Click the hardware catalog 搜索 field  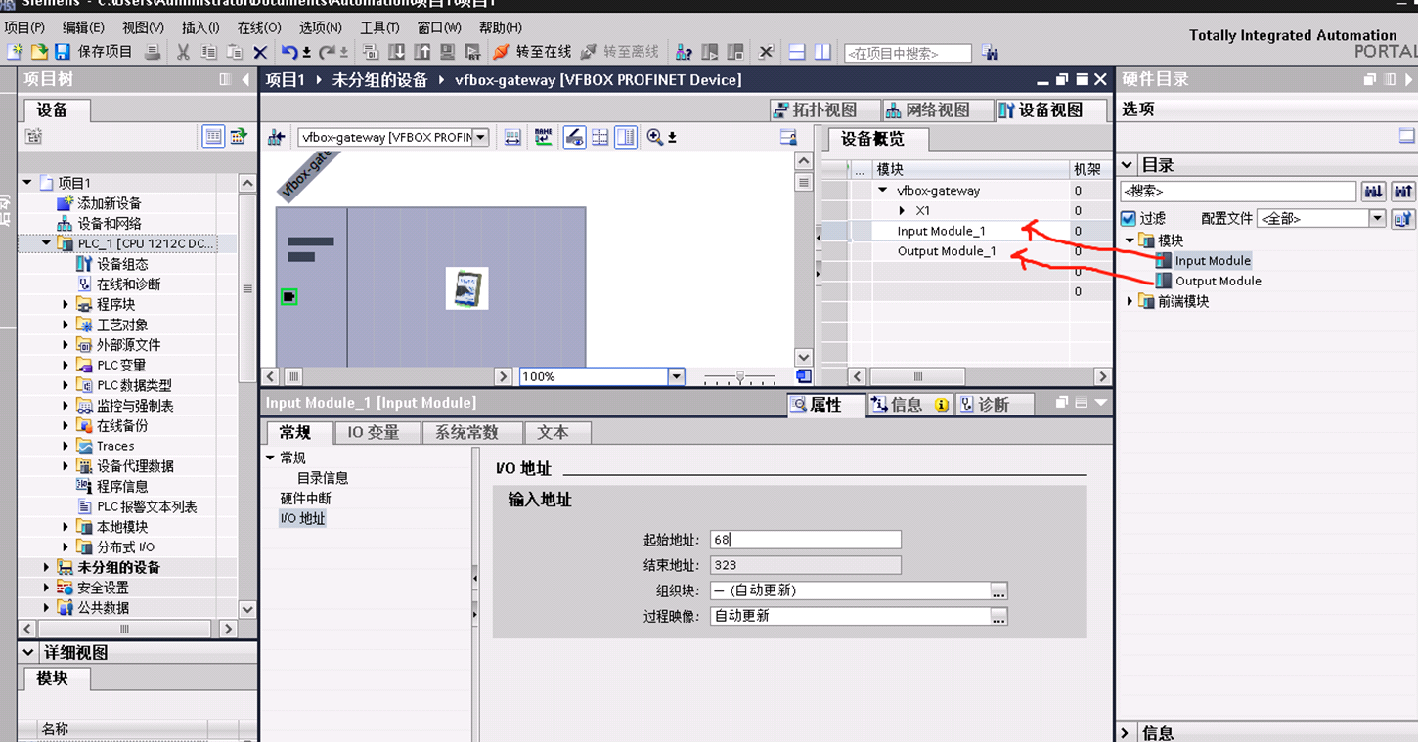point(1238,192)
